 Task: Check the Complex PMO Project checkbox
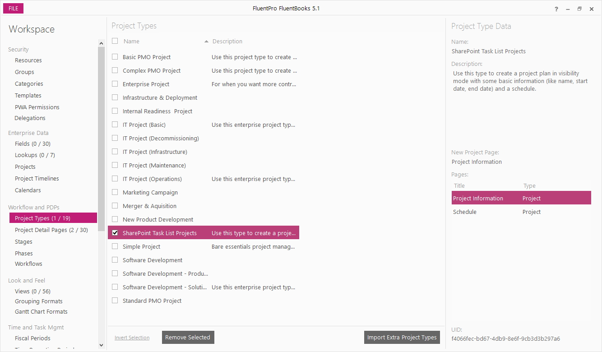pos(115,70)
